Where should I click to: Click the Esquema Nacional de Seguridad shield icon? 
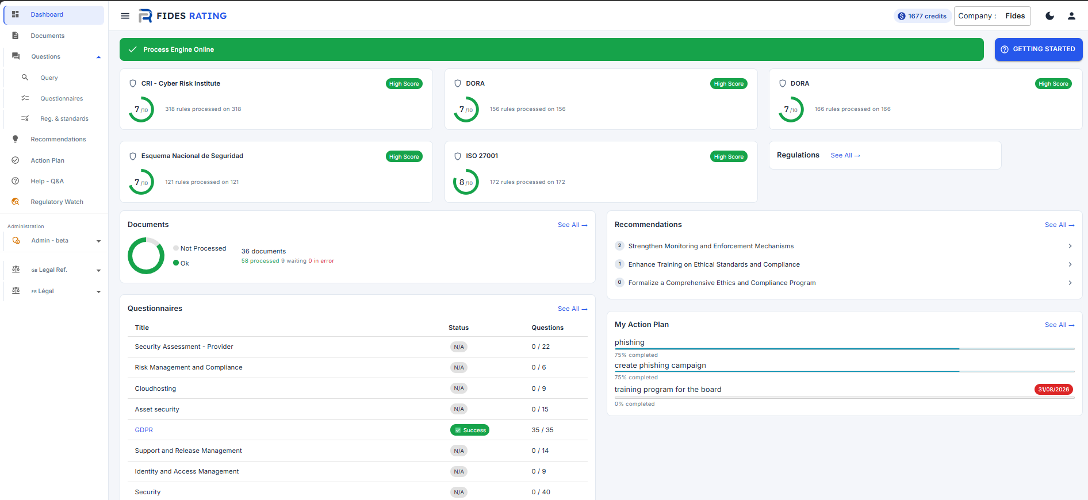pos(133,156)
